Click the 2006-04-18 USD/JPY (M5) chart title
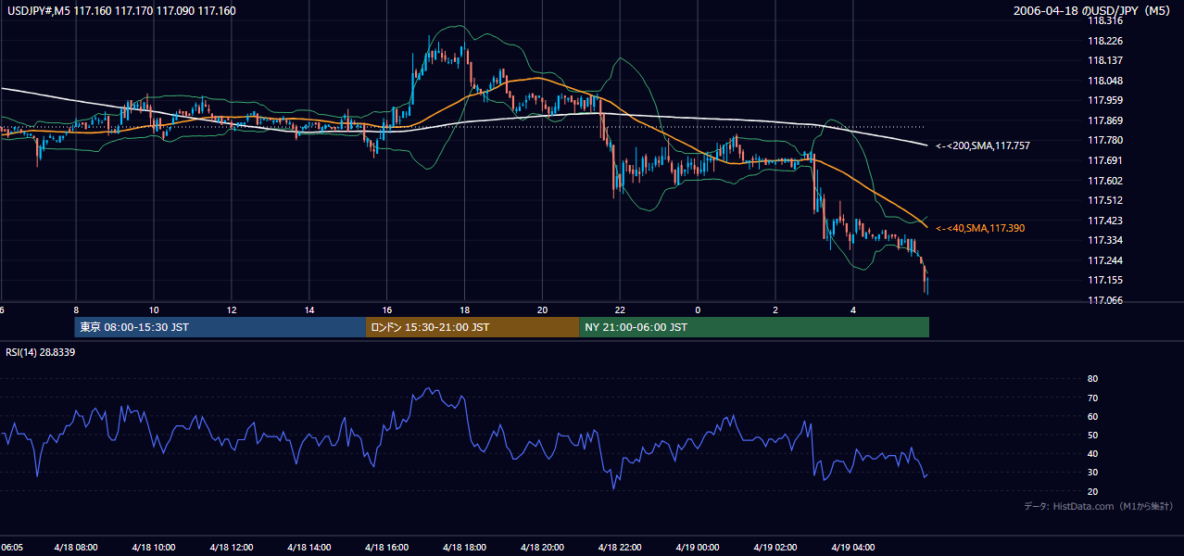This screenshot has width=1184, height=556. [1093, 11]
